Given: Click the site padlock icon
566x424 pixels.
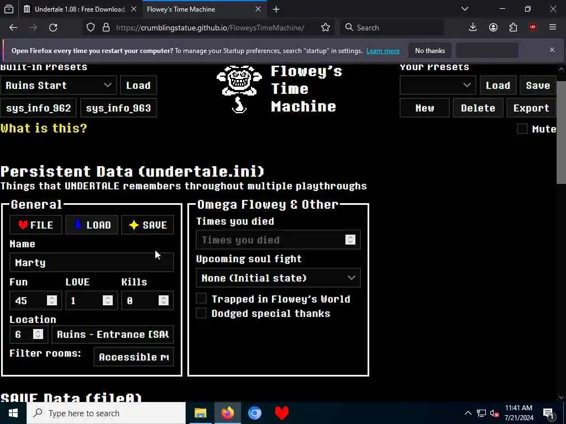Looking at the screenshot, I should [106, 28].
